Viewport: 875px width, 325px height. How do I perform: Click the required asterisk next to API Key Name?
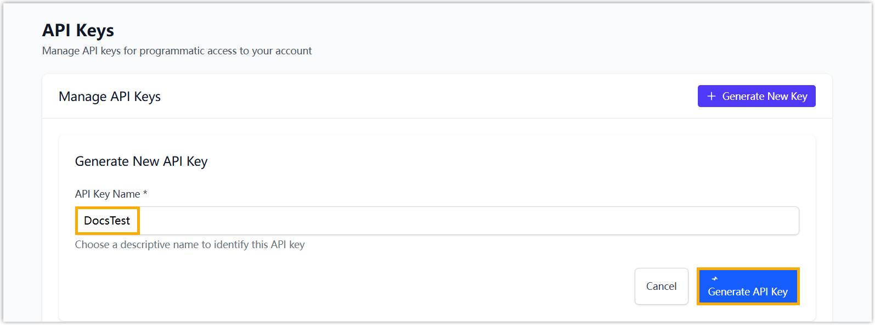145,193
